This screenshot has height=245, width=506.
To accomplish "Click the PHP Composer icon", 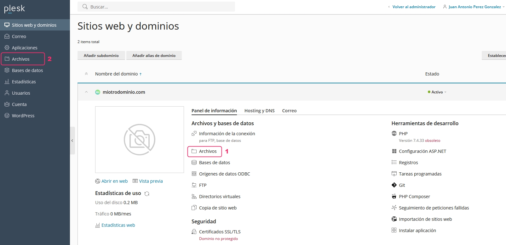I will [394, 196].
